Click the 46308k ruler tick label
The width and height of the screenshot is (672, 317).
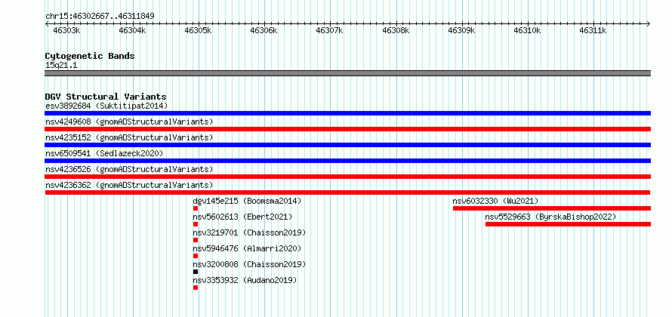tap(396, 31)
